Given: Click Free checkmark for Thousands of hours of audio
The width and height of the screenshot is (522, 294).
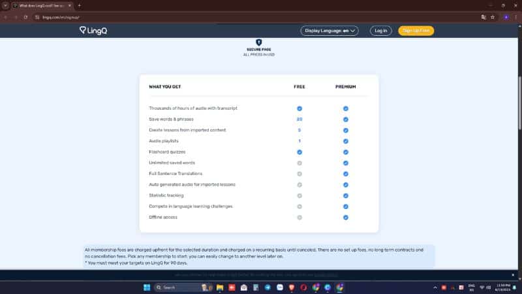Looking at the screenshot, I should (299, 108).
